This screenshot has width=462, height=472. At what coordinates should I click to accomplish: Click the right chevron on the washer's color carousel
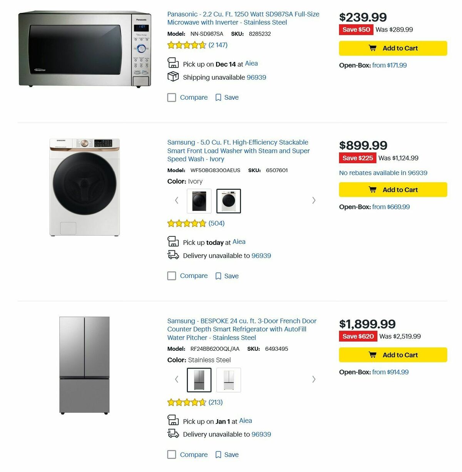click(314, 200)
